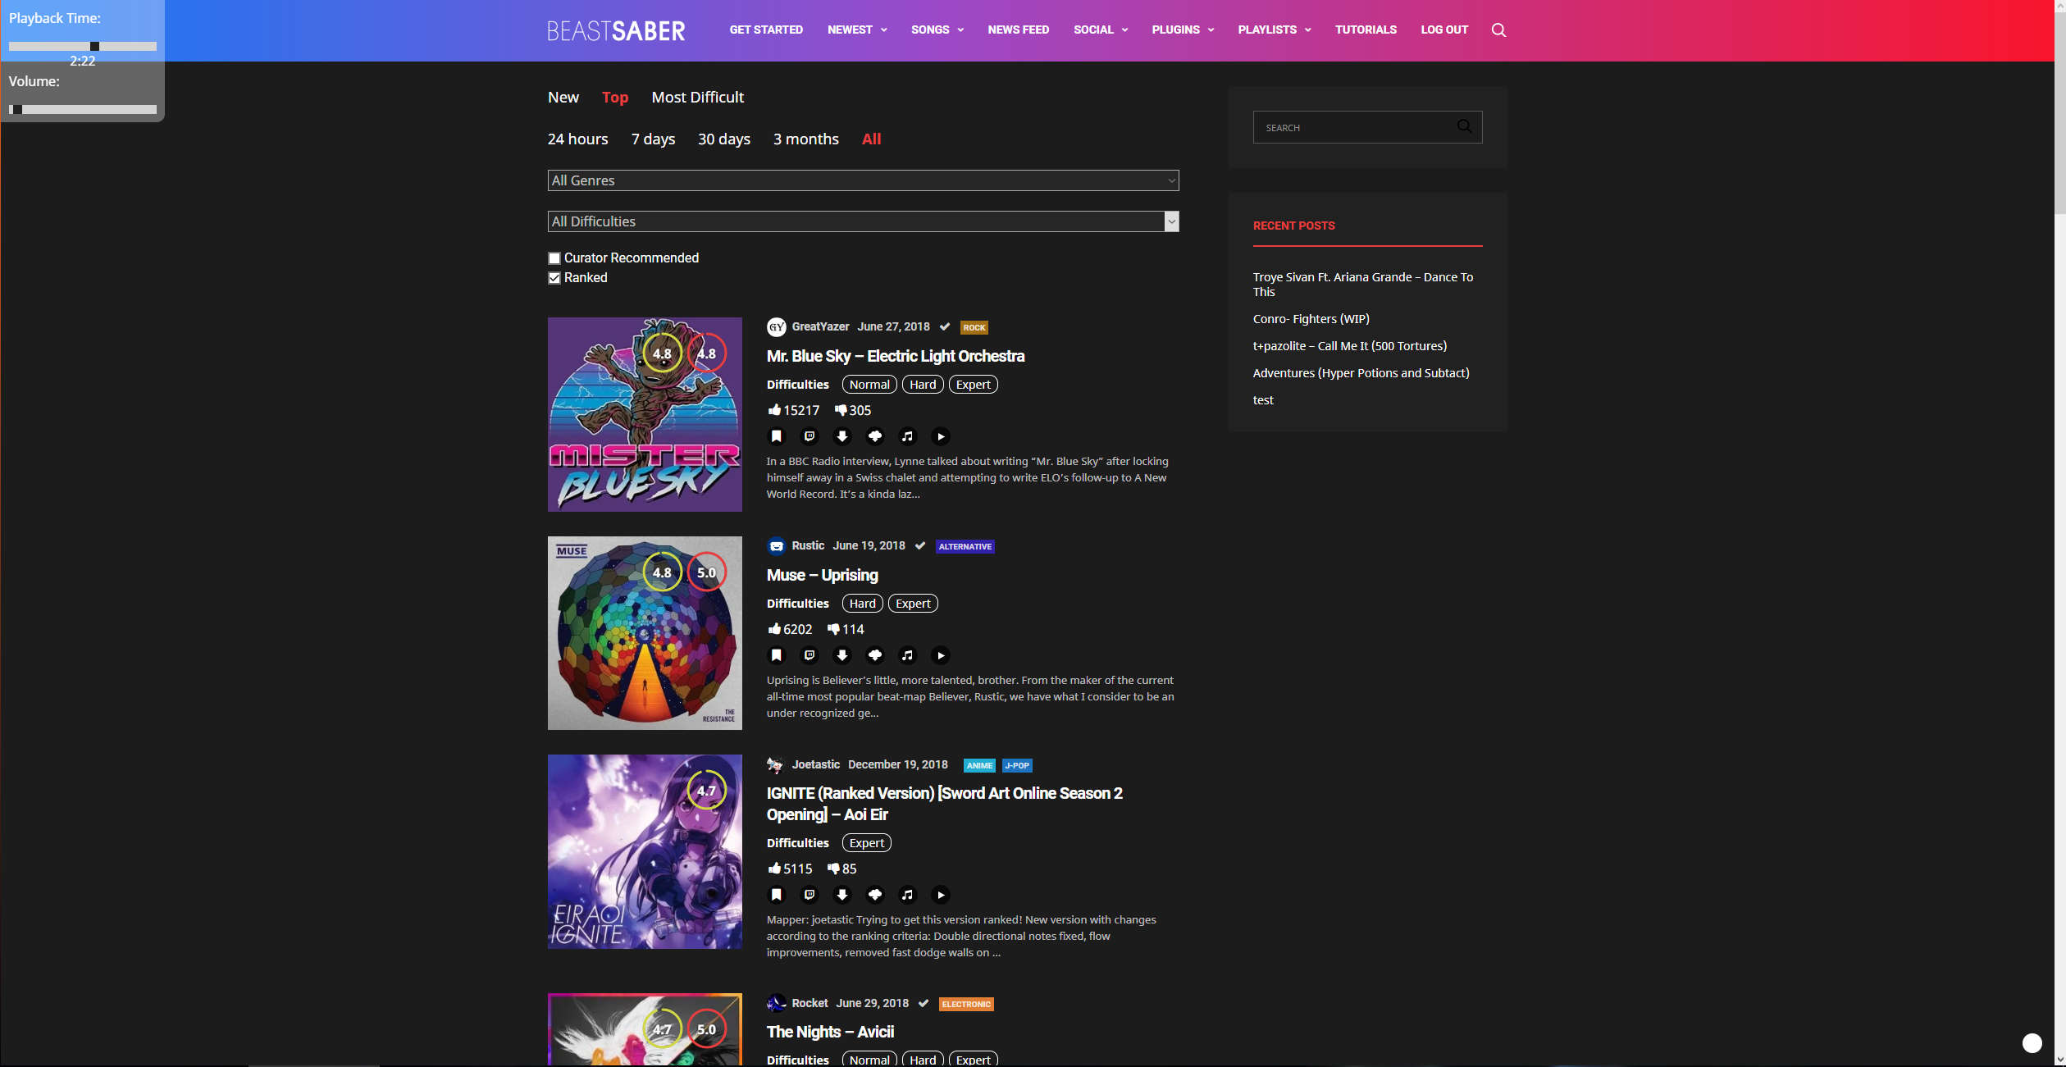Click thumbs up on Muse – Uprising

(774, 629)
